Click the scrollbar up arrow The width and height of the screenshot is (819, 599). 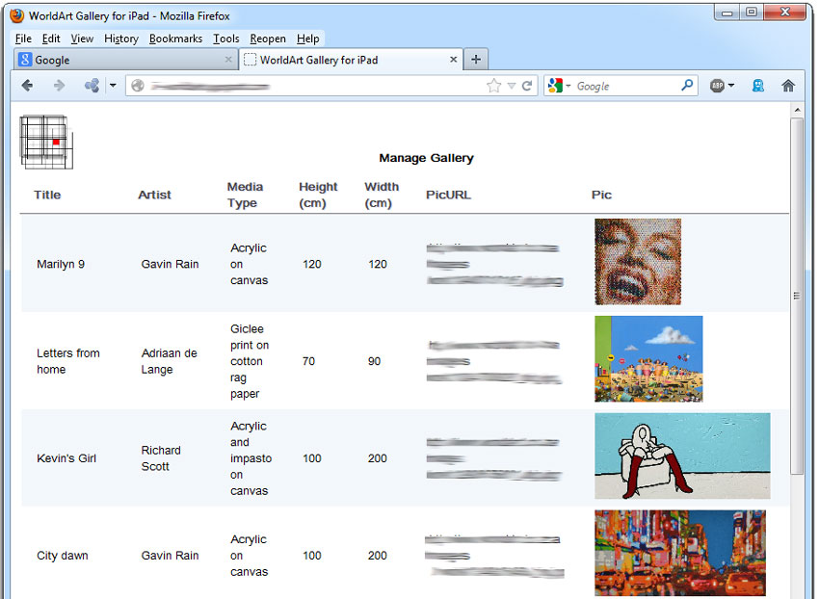coord(797,110)
